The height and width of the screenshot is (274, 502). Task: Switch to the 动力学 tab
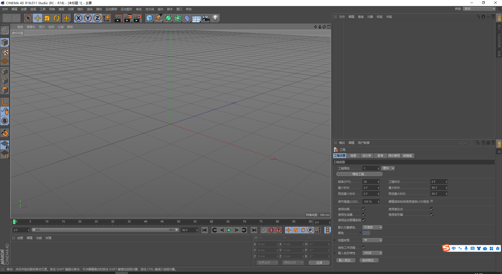tap(367, 156)
